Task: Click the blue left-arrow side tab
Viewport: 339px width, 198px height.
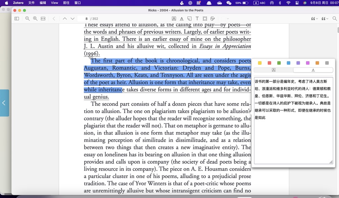Action: coord(4,103)
